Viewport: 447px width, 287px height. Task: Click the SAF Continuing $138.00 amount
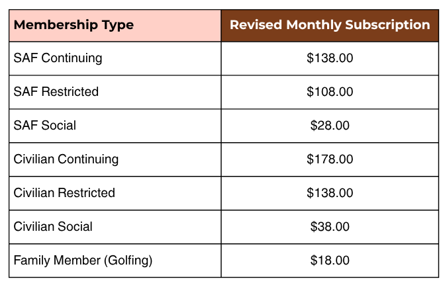[x=330, y=58]
